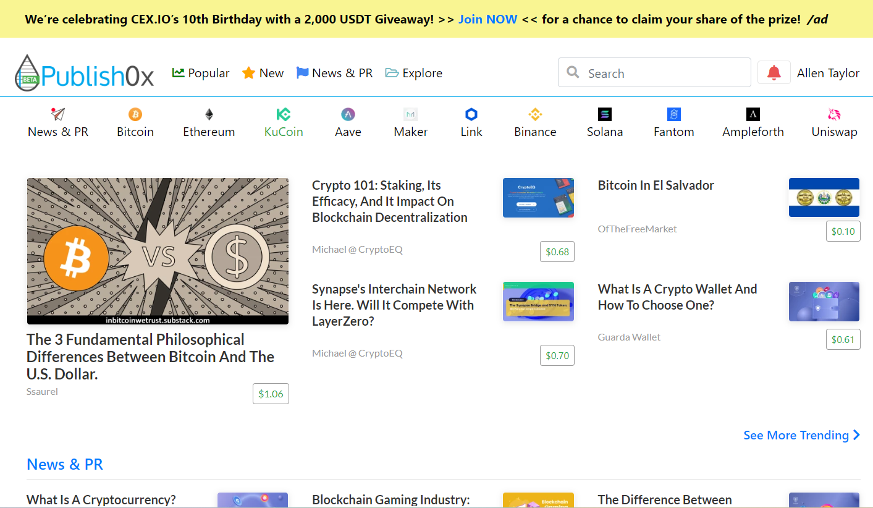Screen dimensions: 873x508
Task: Click the search magnifier icon
Action: [573, 72]
